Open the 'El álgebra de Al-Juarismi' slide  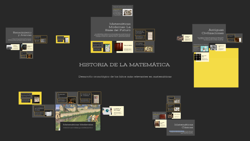point(89,98)
